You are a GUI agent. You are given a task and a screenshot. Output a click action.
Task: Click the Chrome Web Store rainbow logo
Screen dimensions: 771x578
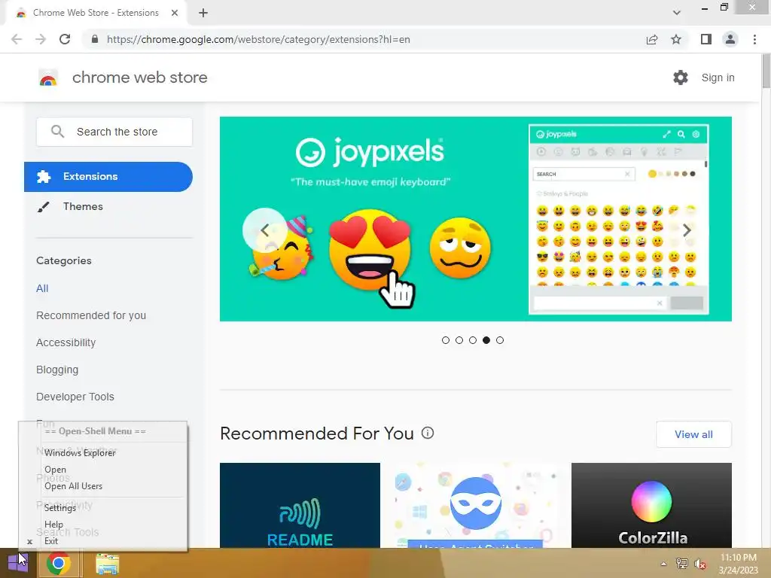(x=48, y=78)
